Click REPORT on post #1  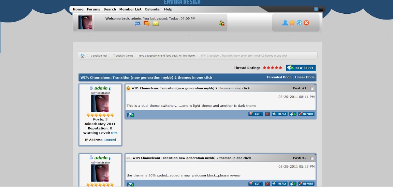coord(306,114)
